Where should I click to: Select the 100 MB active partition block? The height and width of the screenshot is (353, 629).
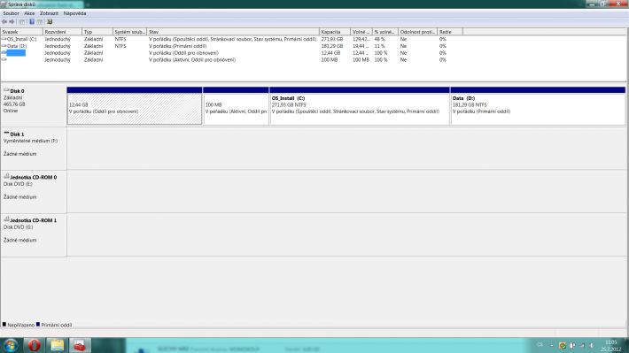coord(236,106)
